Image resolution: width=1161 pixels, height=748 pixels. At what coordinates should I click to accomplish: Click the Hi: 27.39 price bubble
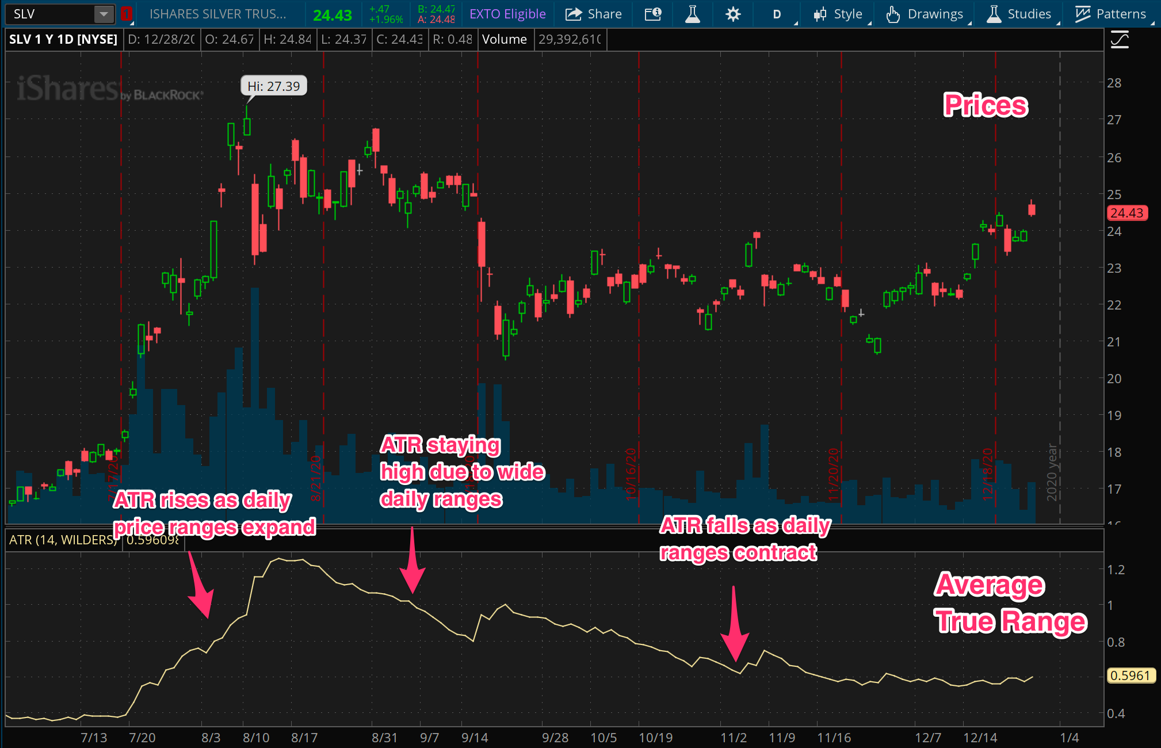(274, 86)
